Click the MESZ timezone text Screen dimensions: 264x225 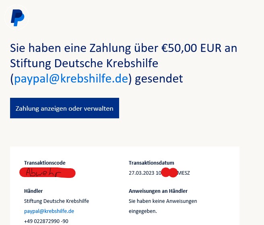[184, 173]
